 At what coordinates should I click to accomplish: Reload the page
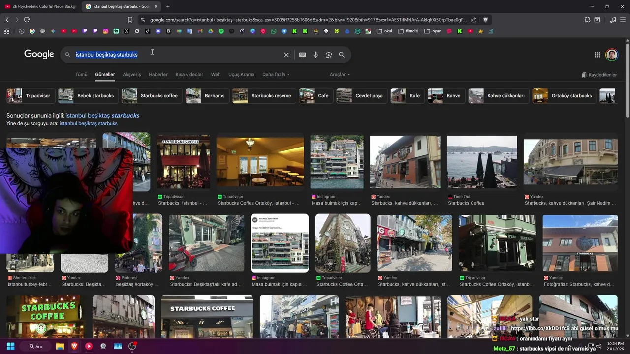pos(27,20)
